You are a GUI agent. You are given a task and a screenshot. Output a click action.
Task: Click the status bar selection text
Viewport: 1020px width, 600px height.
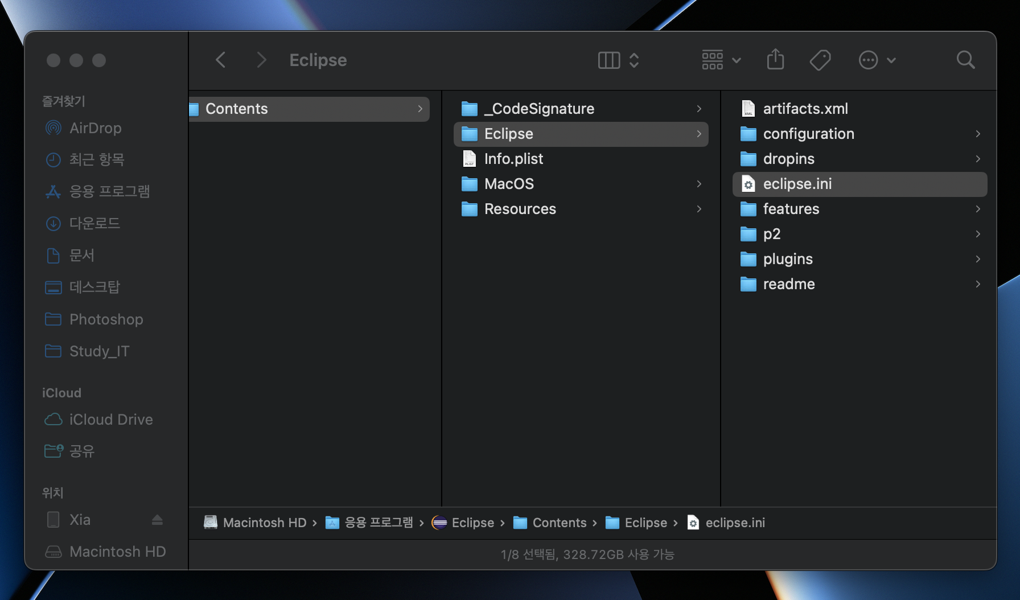[587, 554]
